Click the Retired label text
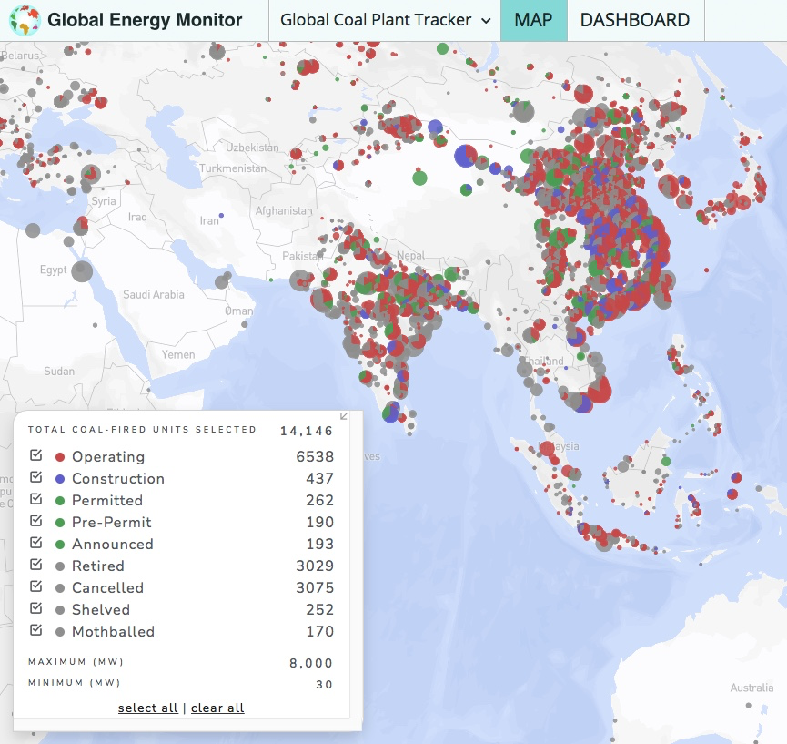The height and width of the screenshot is (744, 787). (x=98, y=566)
